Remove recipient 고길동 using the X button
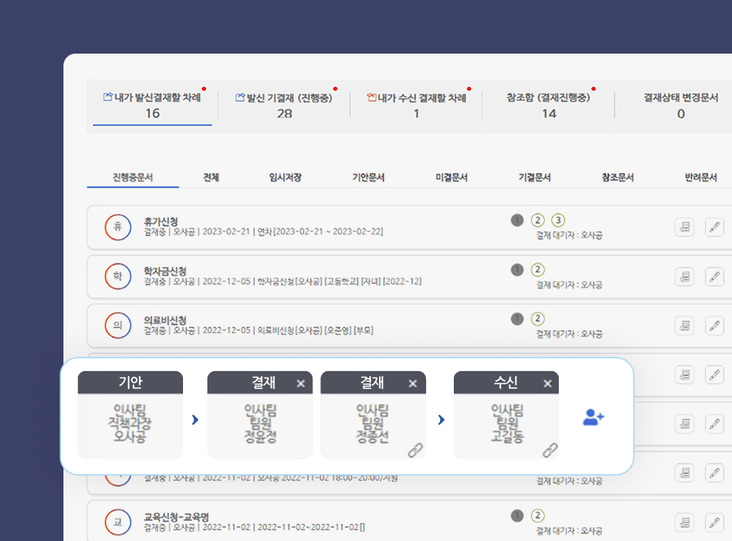This screenshot has width=732, height=541. (x=548, y=383)
